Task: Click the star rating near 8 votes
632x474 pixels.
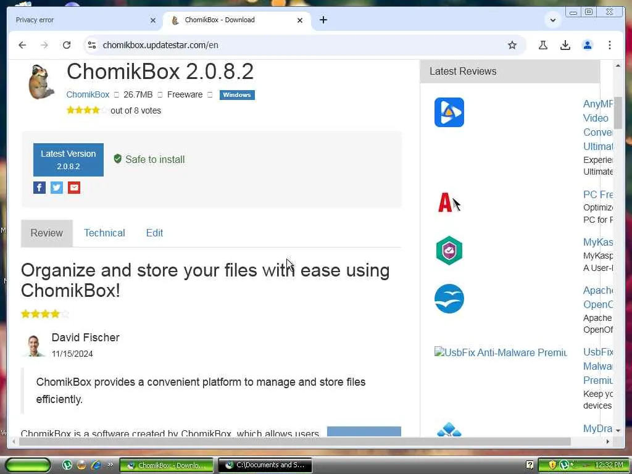Action: [87, 110]
